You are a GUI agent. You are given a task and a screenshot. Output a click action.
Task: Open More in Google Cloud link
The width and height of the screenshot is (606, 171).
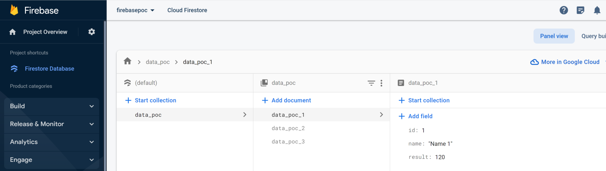click(x=565, y=62)
